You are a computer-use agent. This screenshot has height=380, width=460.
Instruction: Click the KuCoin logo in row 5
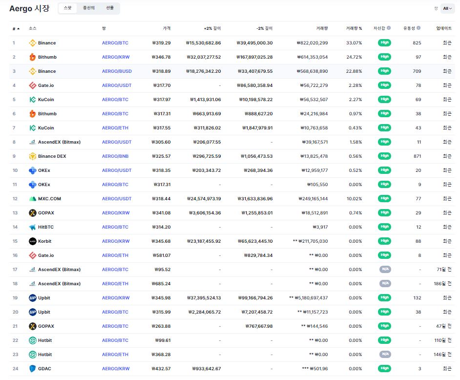pos(33,100)
